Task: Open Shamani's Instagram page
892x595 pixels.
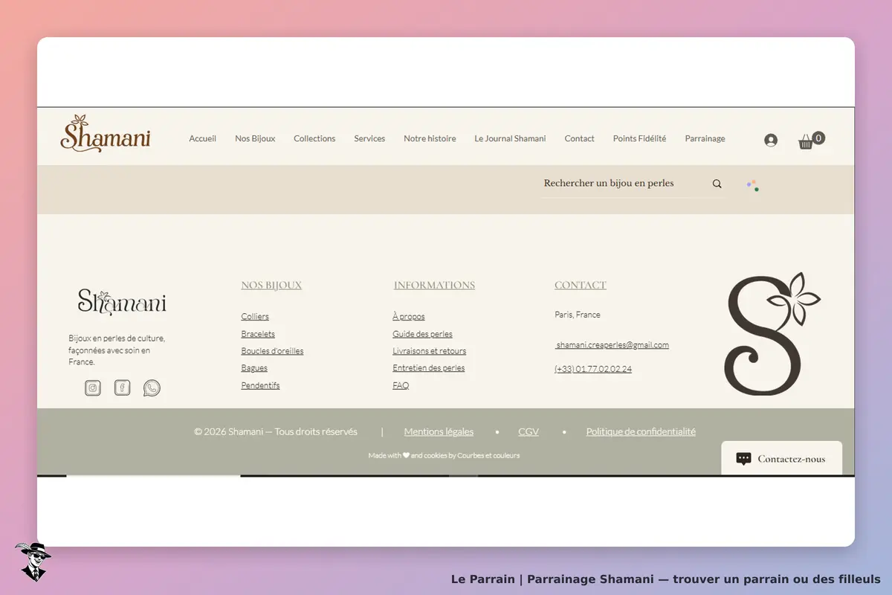Action: point(93,387)
